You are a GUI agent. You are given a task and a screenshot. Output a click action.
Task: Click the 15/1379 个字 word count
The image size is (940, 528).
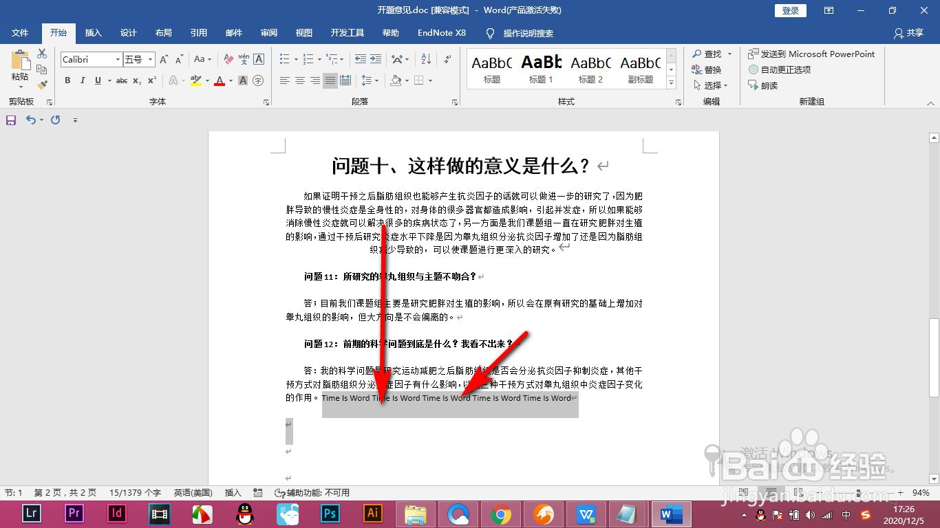(x=135, y=493)
